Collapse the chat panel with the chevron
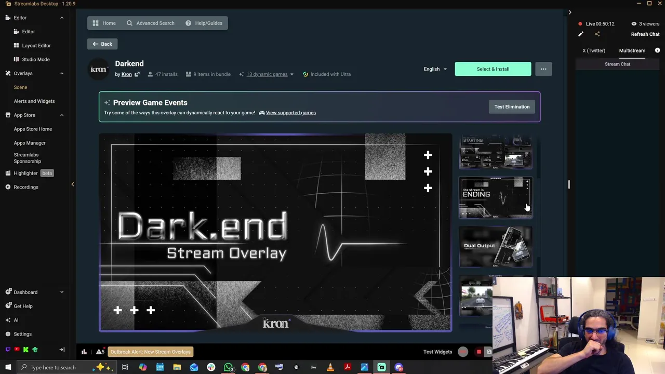The width and height of the screenshot is (665, 374). pos(569,12)
